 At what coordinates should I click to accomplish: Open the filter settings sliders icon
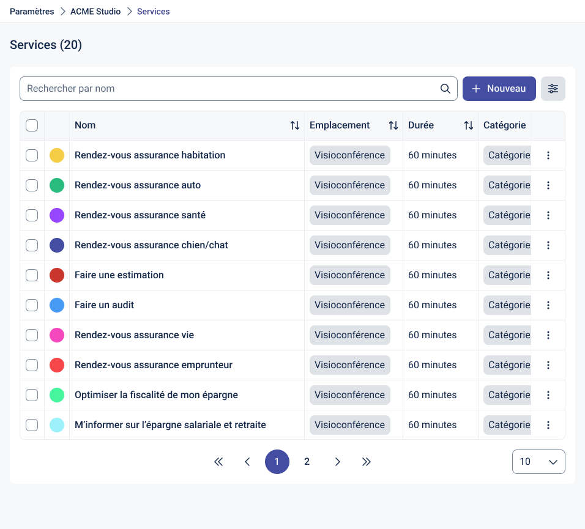tap(553, 89)
